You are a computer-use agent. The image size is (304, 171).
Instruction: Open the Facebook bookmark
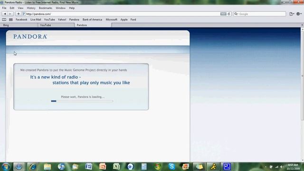(21, 19)
